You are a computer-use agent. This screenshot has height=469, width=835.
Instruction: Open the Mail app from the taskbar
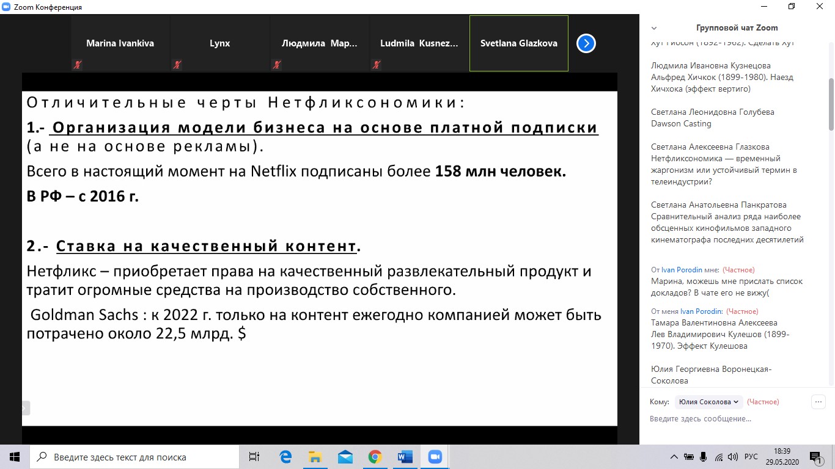(345, 457)
